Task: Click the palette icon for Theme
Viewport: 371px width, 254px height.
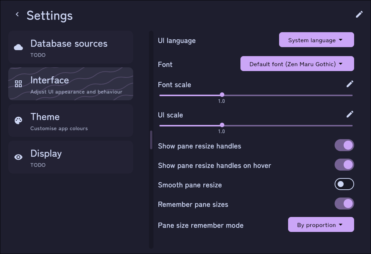Action: 18,120
